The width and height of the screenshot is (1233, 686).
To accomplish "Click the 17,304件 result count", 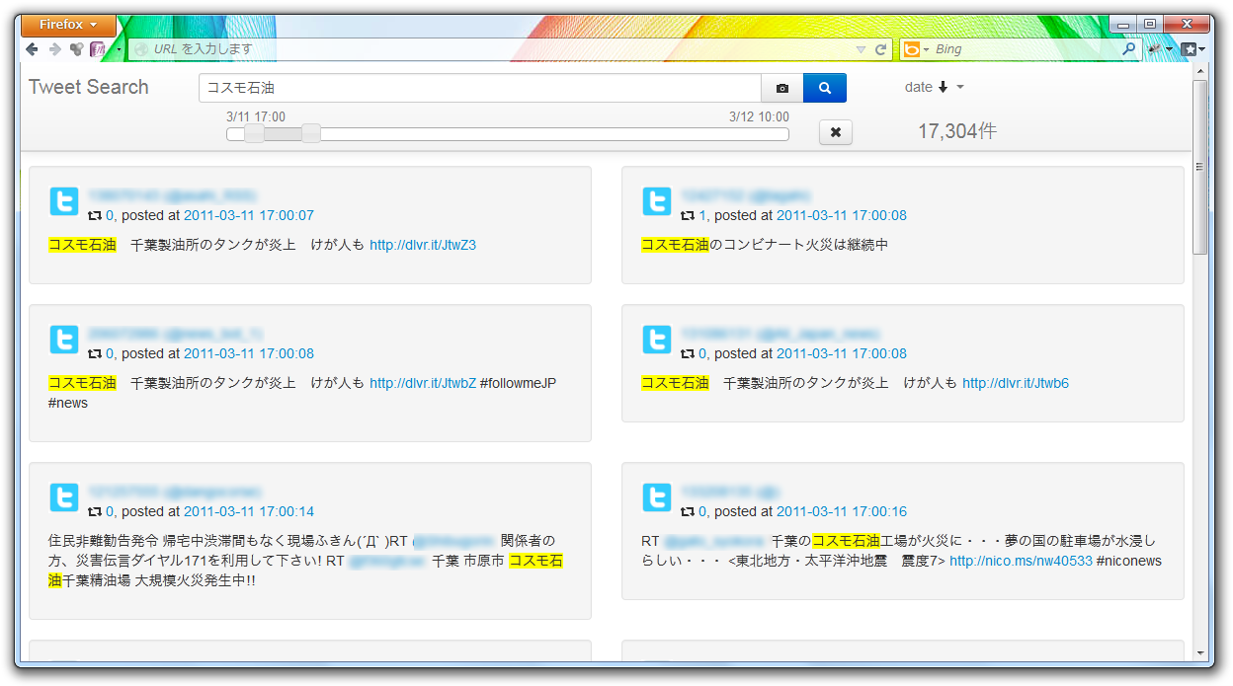I will click(957, 131).
